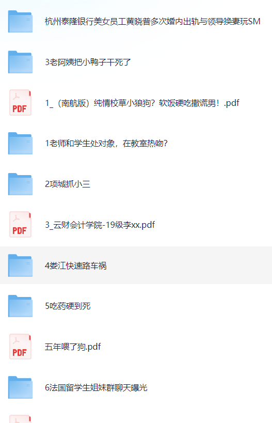The image size is (272, 423).
Task: Open 3_云财会计学院-19级李xx.pdf by its name
Action: tap(100, 225)
